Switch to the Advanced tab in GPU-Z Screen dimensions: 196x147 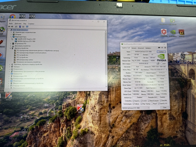click(x=141, y=48)
